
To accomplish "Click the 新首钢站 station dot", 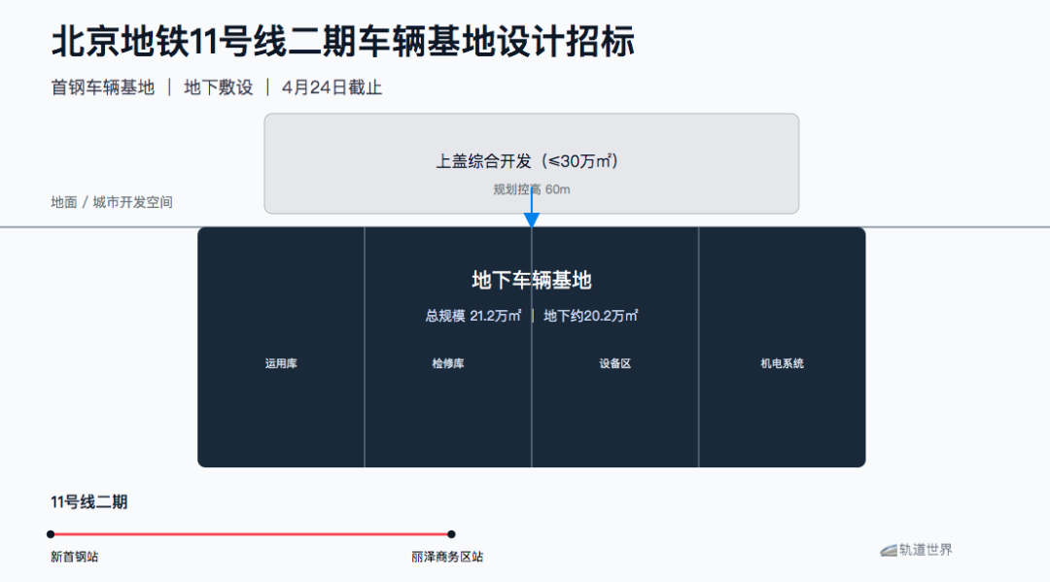I will tap(51, 533).
